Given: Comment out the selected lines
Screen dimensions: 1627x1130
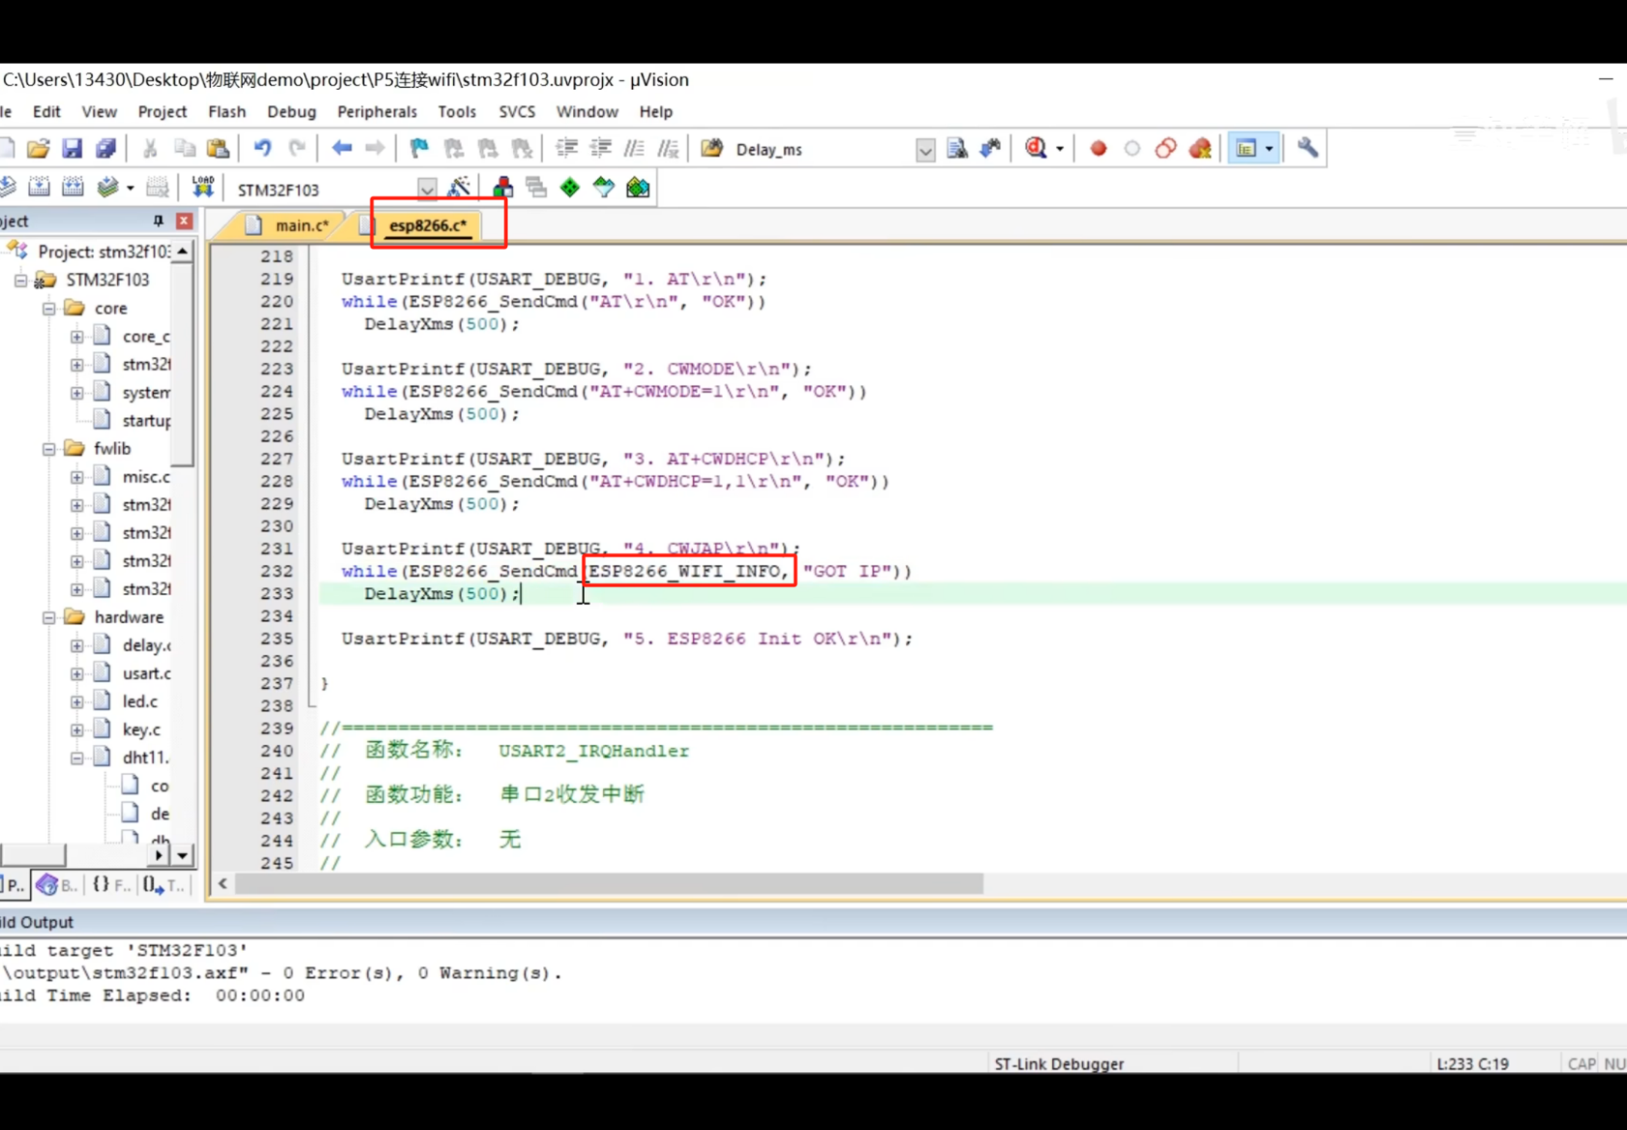Looking at the screenshot, I should (634, 148).
